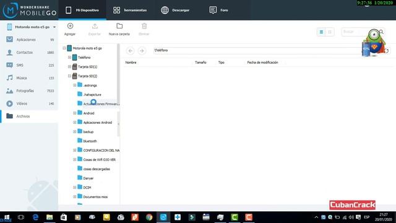The height and width of the screenshot is (223, 396).
Task: Click the Wondershare MobileGo logo
Action: [29, 10]
